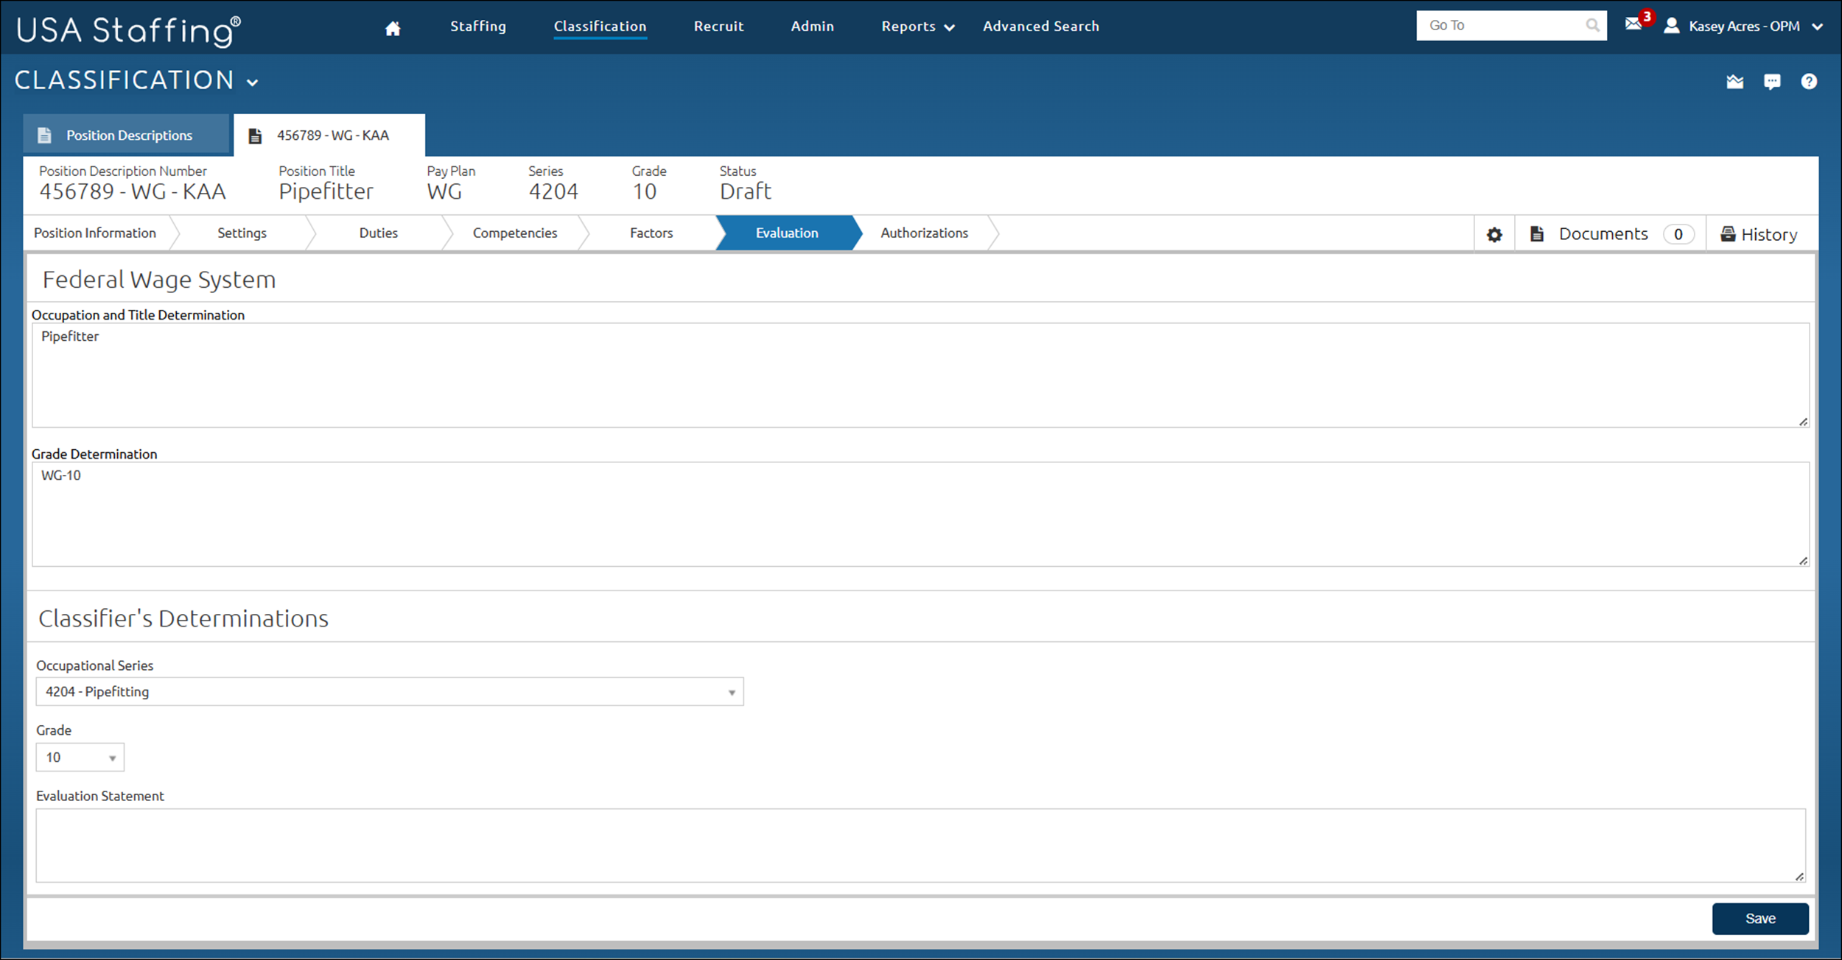
Task: Click the Documents count badge 0
Action: pos(1678,234)
